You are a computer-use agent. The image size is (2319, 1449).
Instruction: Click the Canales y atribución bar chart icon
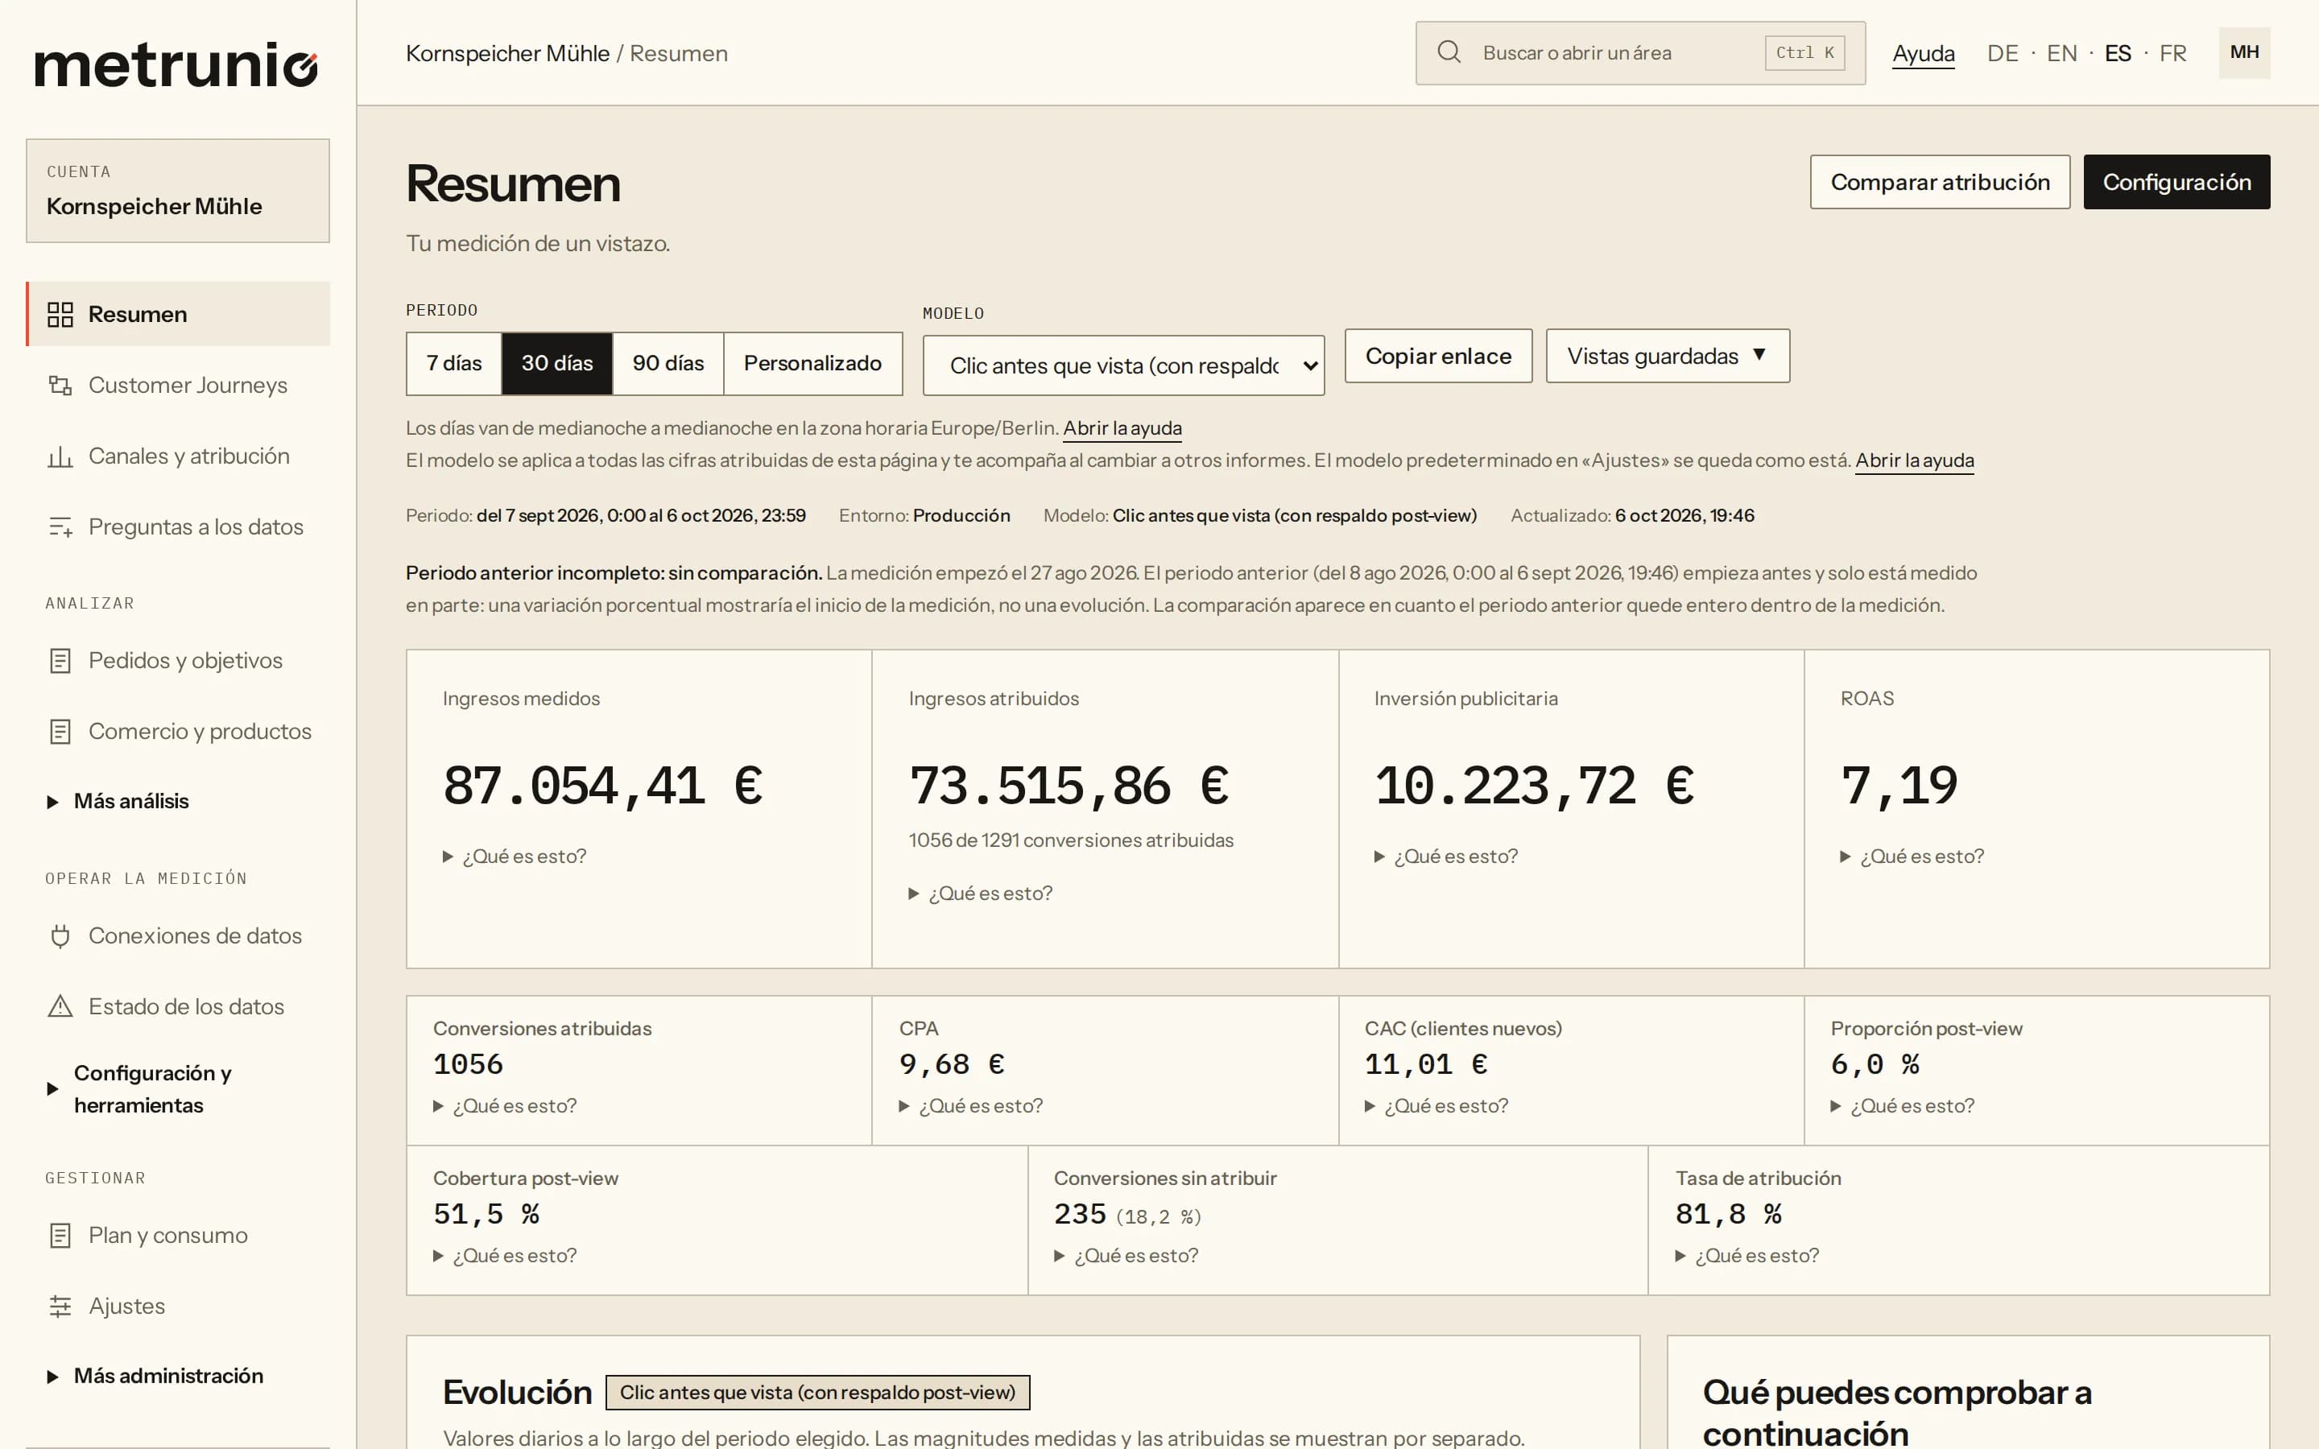pos(60,456)
